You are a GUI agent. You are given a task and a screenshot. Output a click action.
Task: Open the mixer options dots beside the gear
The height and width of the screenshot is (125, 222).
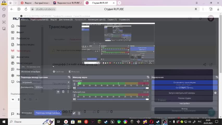pyautogui.click(x=79, y=113)
